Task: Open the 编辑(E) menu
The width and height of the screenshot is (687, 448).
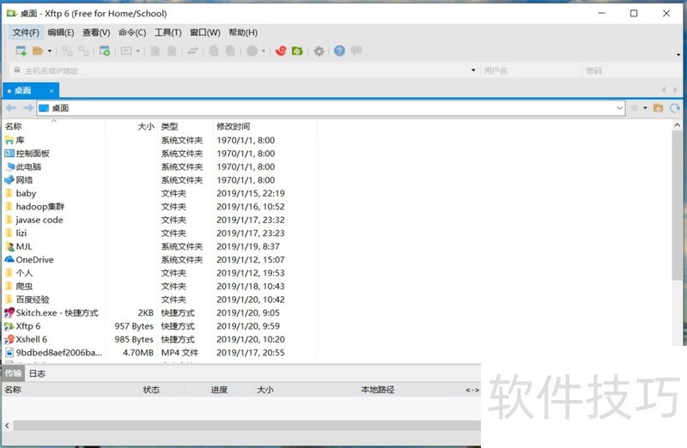Action: (61, 33)
